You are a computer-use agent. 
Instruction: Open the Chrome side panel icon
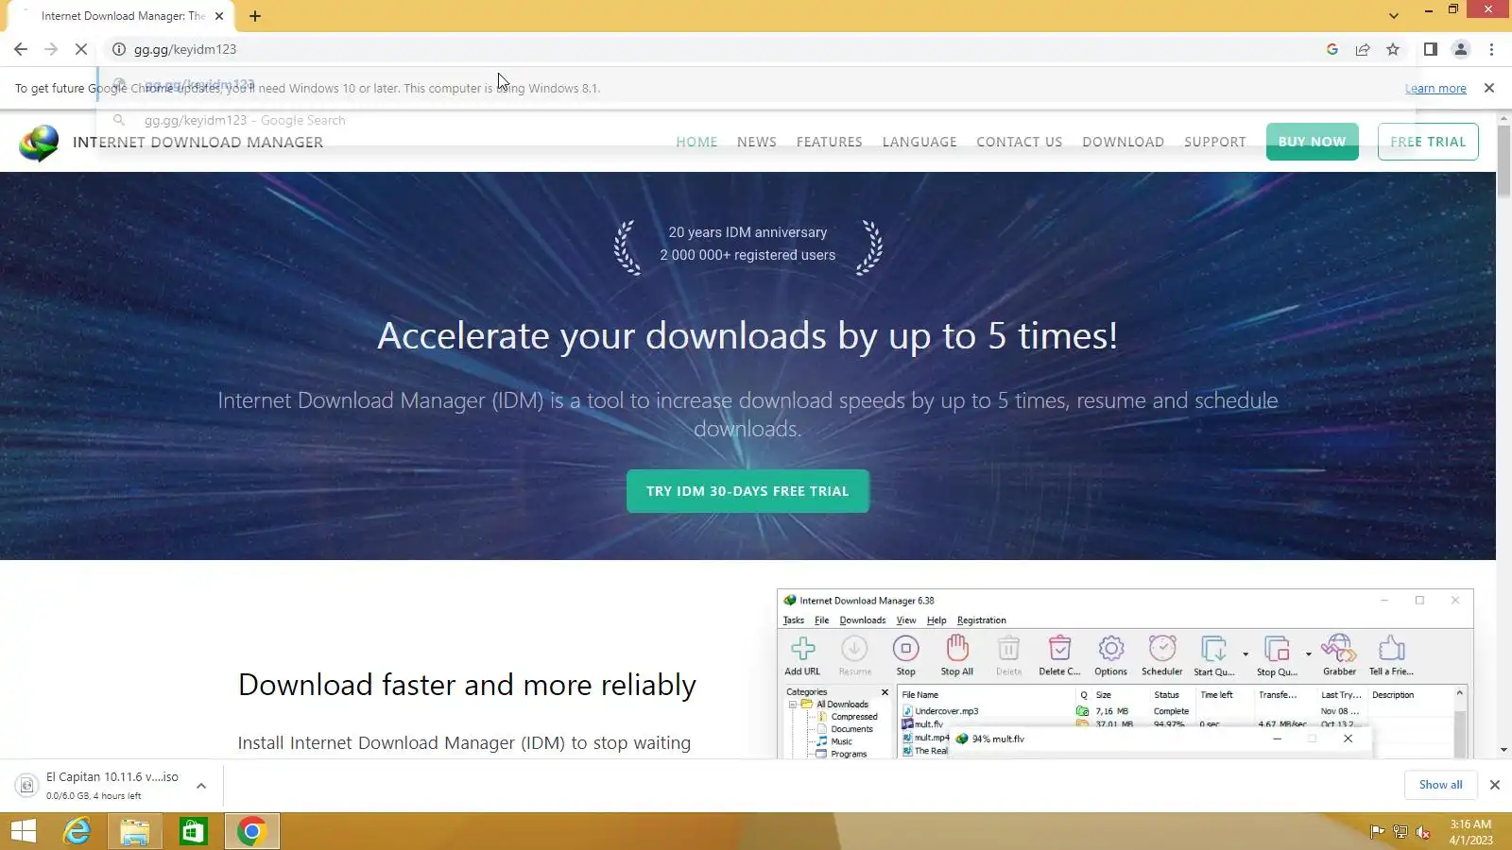point(1431,49)
